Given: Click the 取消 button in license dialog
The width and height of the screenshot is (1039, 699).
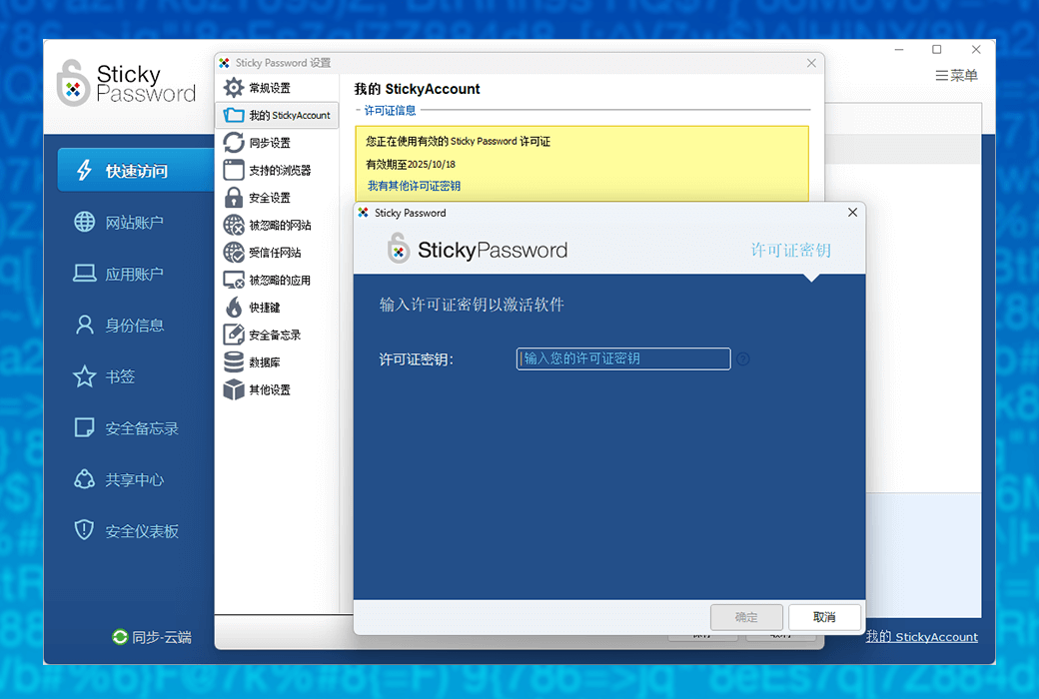Looking at the screenshot, I should (824, 617).
